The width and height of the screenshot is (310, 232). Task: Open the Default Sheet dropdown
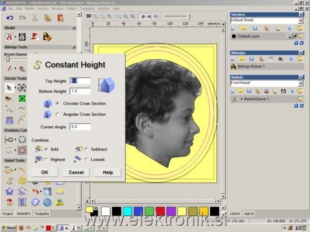[301, 20]
